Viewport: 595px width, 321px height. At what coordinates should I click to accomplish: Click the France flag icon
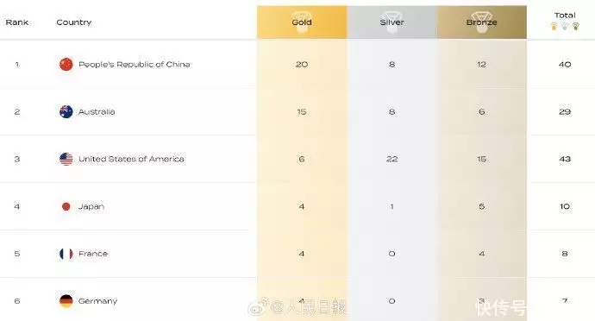pyautogui.click(x=66, y=254)
